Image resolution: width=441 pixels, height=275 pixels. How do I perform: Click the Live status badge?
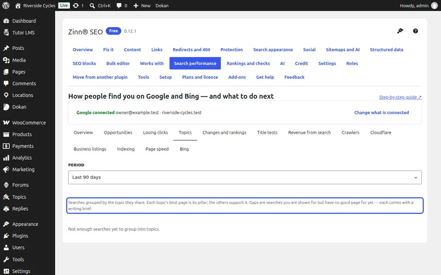pyautogui.click(x=64, y=5)
